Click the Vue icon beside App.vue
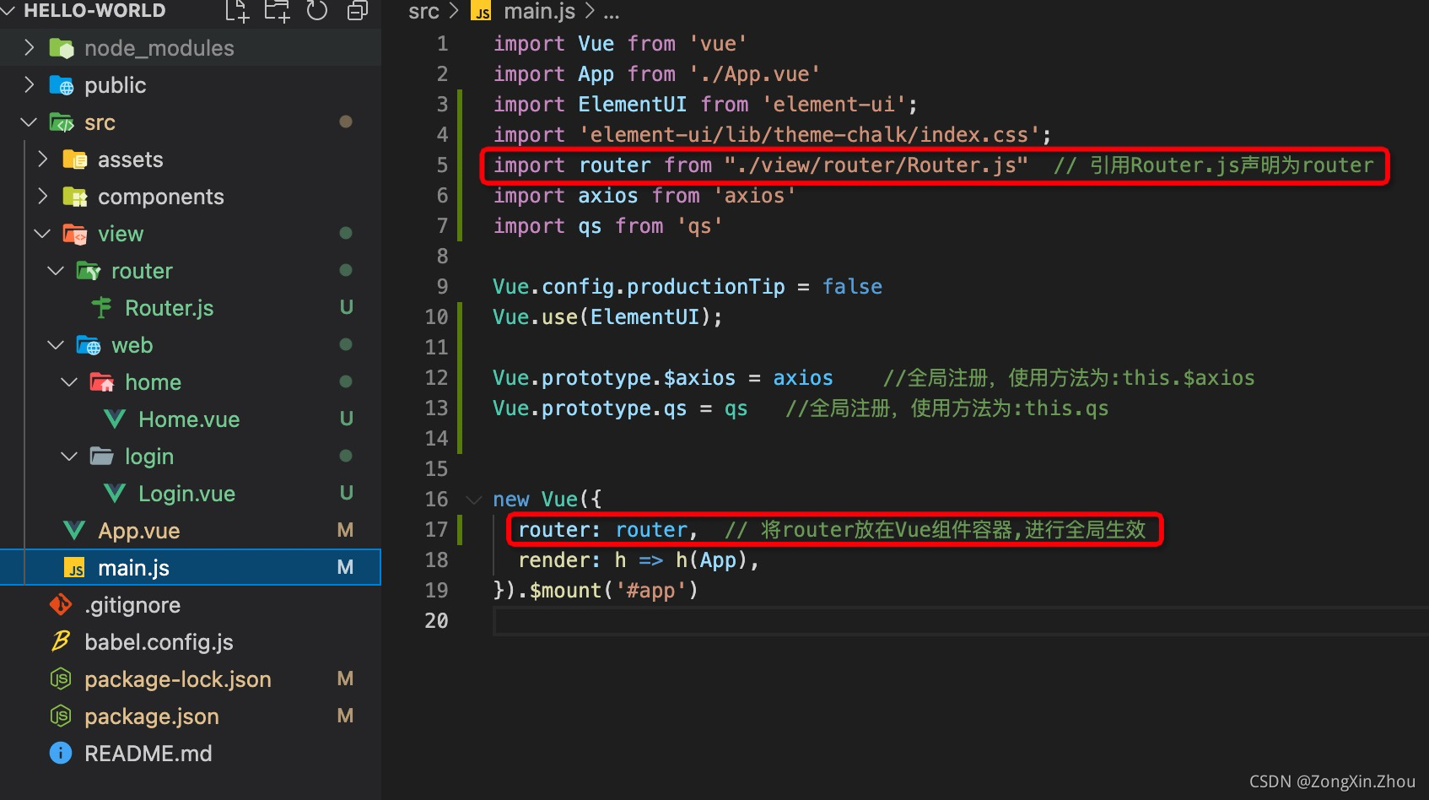The height and width of the screenshot is (800, 1429). 74,531
